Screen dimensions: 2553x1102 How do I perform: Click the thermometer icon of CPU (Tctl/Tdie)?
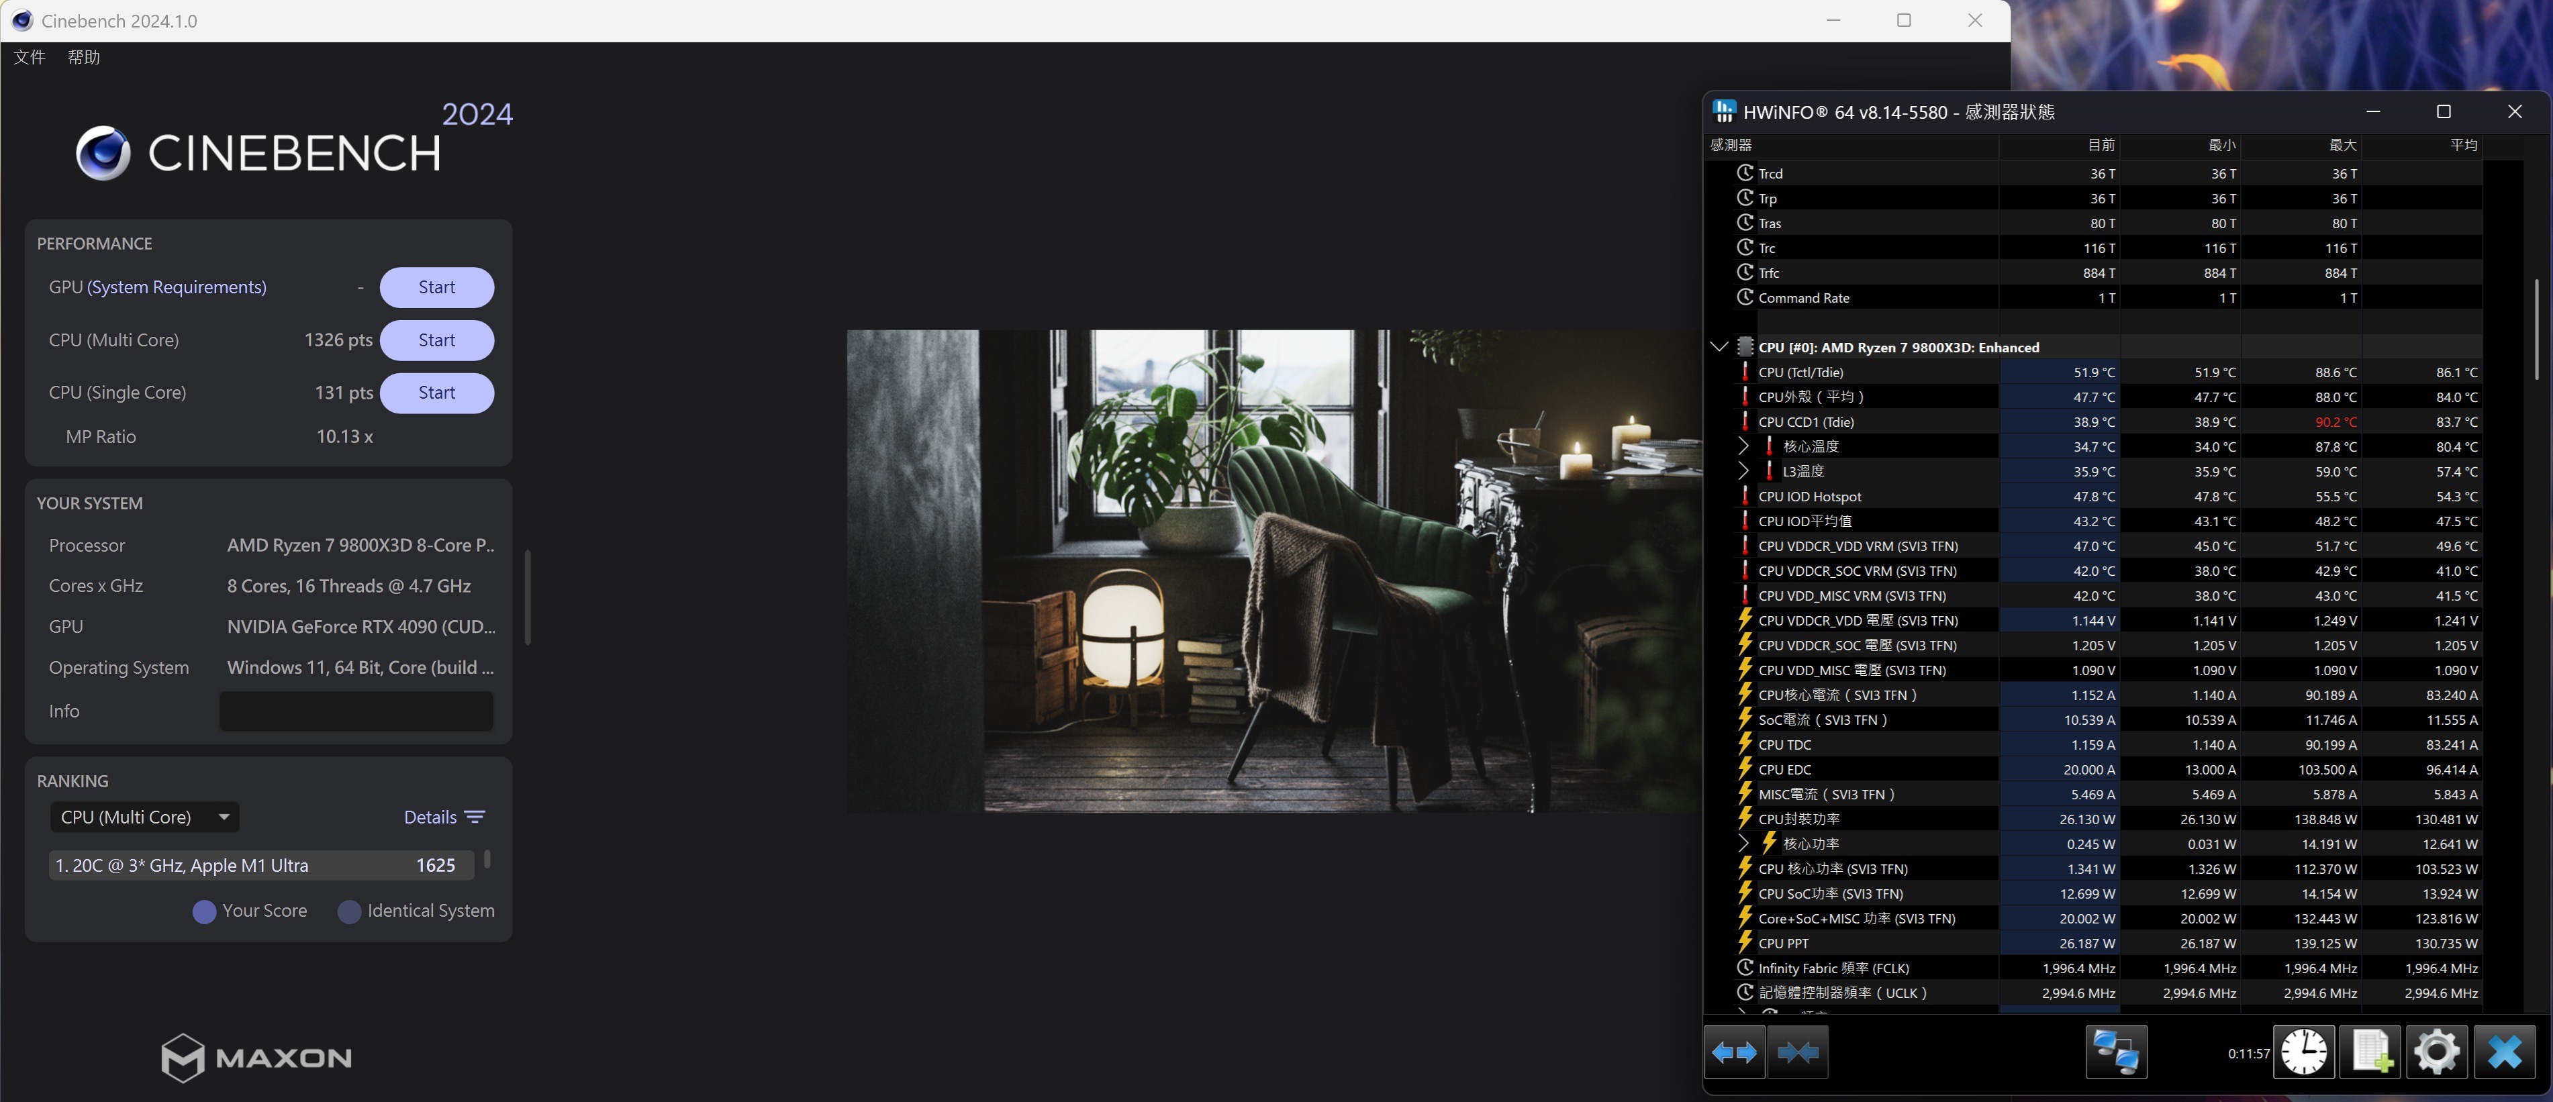pos(1745,372)
